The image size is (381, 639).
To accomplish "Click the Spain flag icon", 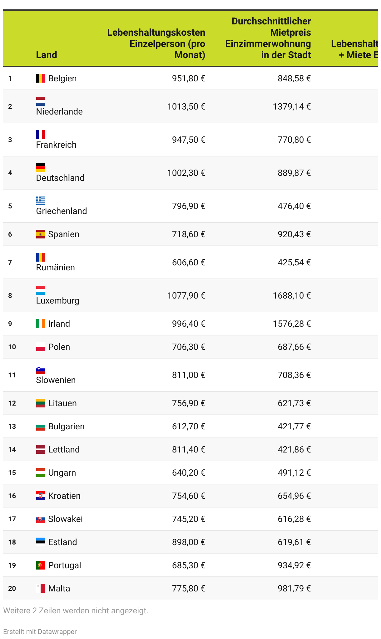I will point(41,234).
